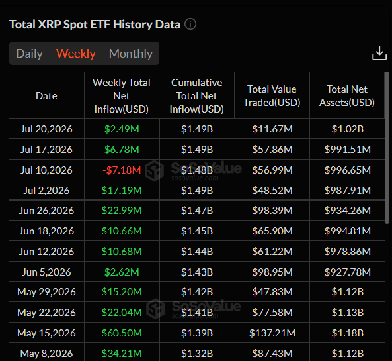Click the $987.91M net assets value
This screenshot has height=361, width=392.
point(348,191)
